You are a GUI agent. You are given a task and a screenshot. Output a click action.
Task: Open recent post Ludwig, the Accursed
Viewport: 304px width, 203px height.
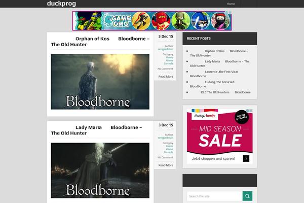[212, 84]
